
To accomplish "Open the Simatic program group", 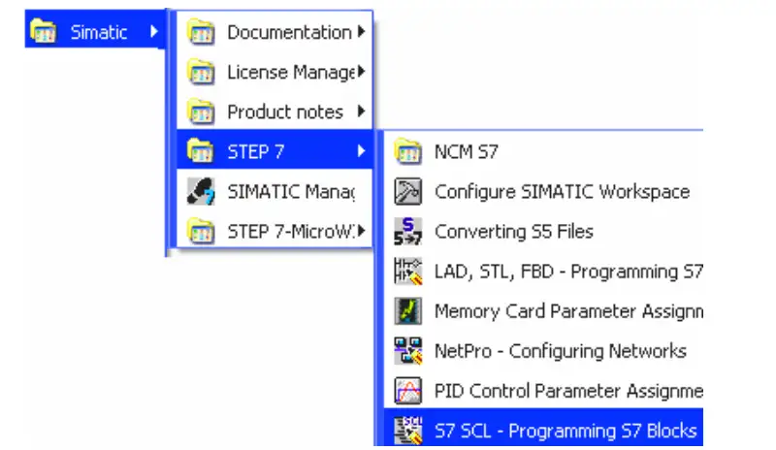I will (95, 30).
